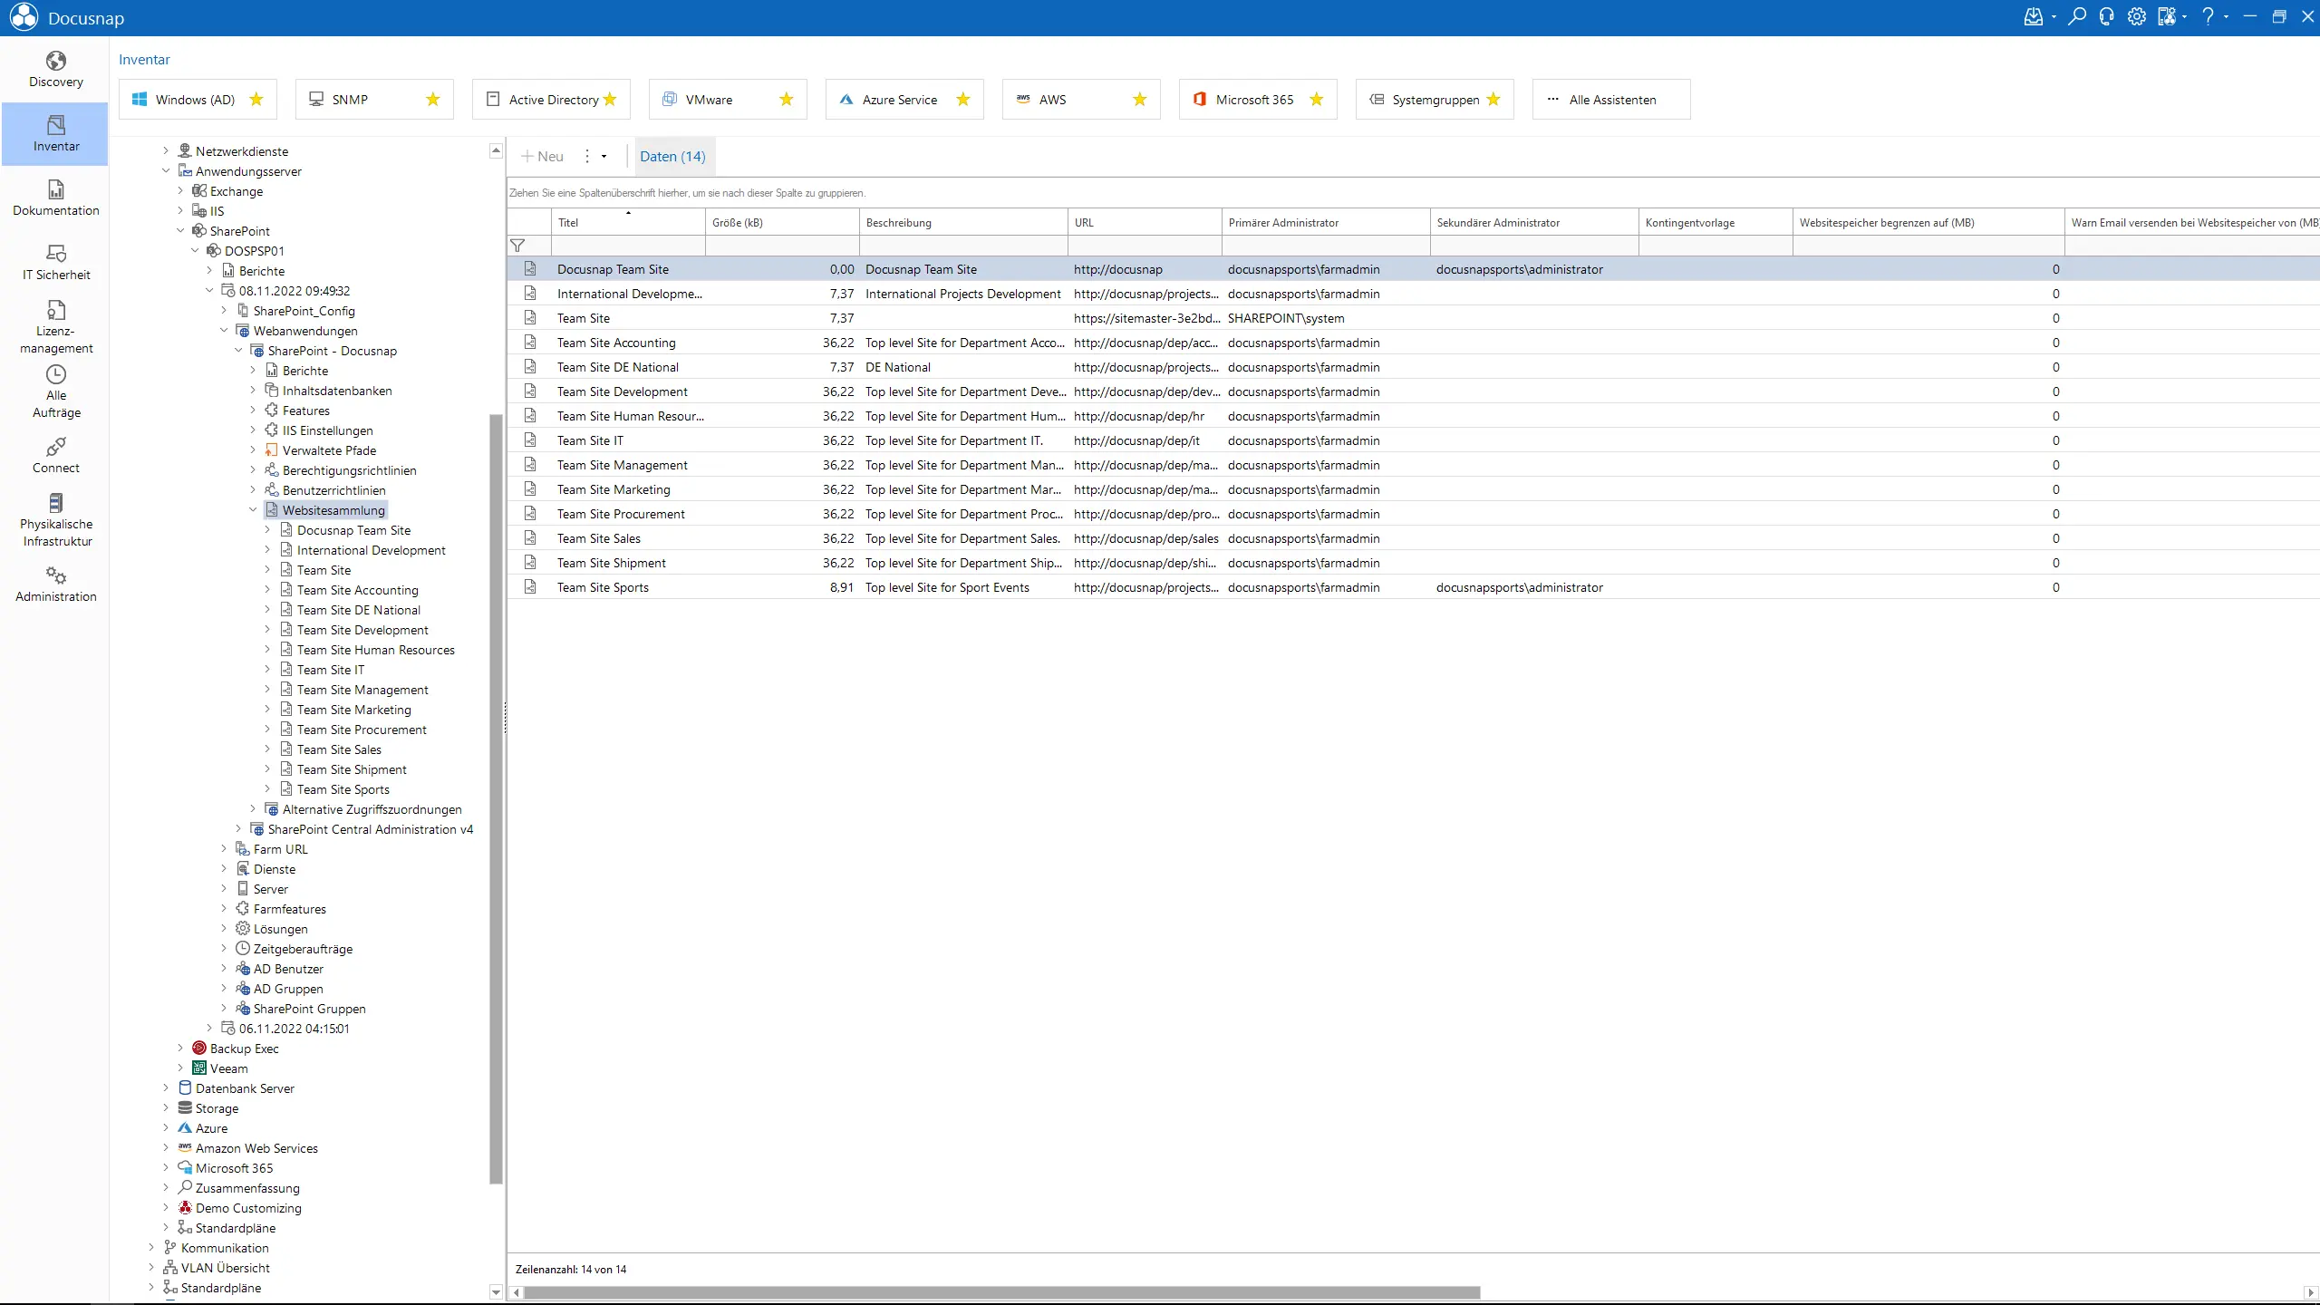The width and height of the screenshot is (2320, 1305).
Task: Open the Discovery section in sidebar
Action: point(55,70)
